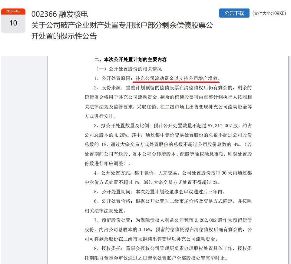Click the line starting 偿债资金将用于补充公司流动资金

[x=168, y=97]
